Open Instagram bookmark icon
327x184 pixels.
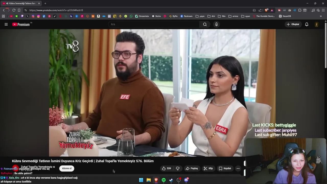[38, 16]
